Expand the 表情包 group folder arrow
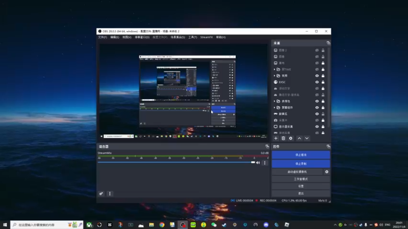Viewport: 408px width, 229px height. pos(274,101)
